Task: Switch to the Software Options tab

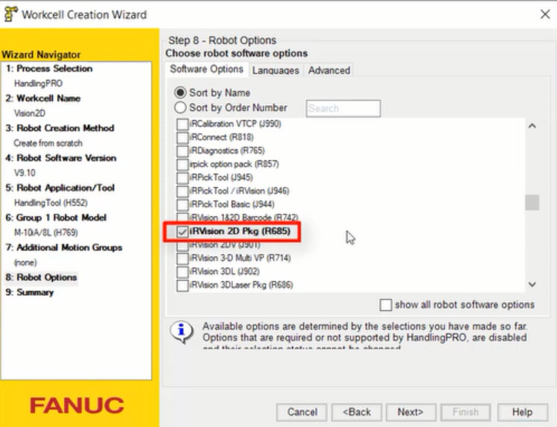Action: coord(206,69)
